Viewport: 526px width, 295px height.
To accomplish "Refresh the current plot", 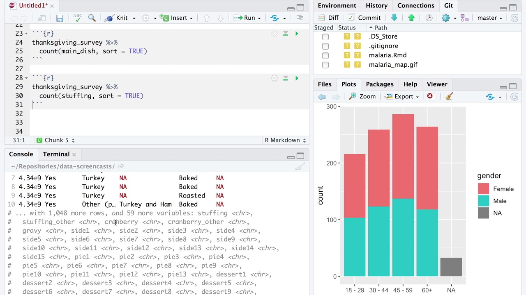I will (x=514, y=97).
